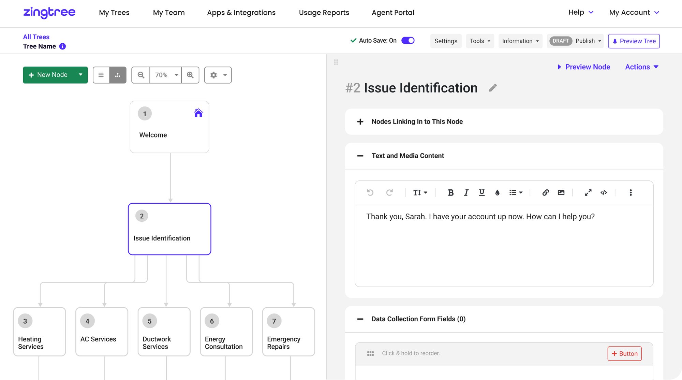Insert a link into the content
Viewport: 682px width, 380px height.
tap(545, 192)
